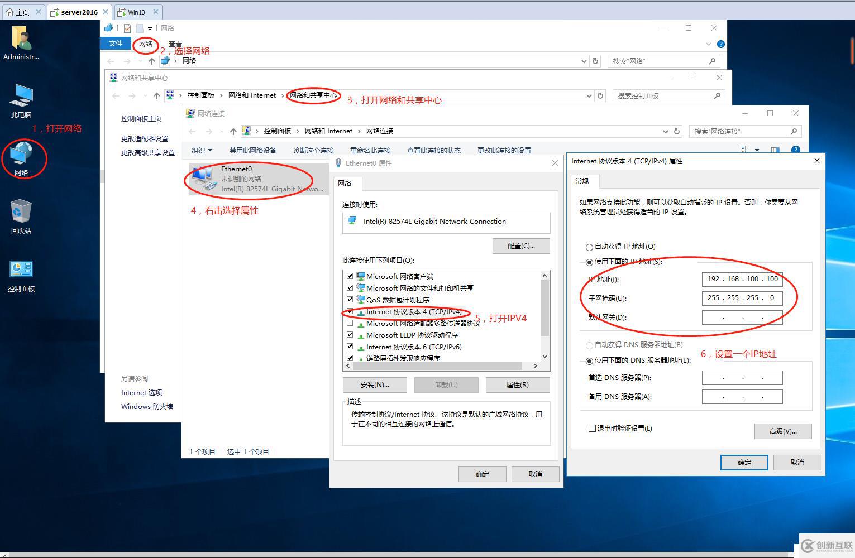Check 退出时验证设置 checkbox

[x=592, y=428]
